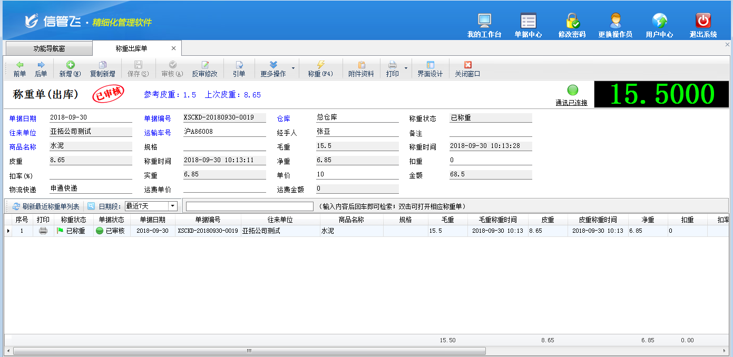The height and width of the screenshot is (357, 733).
Task: Click 刷新最近称重单列表 refresh button
Action: pos(46,206)
